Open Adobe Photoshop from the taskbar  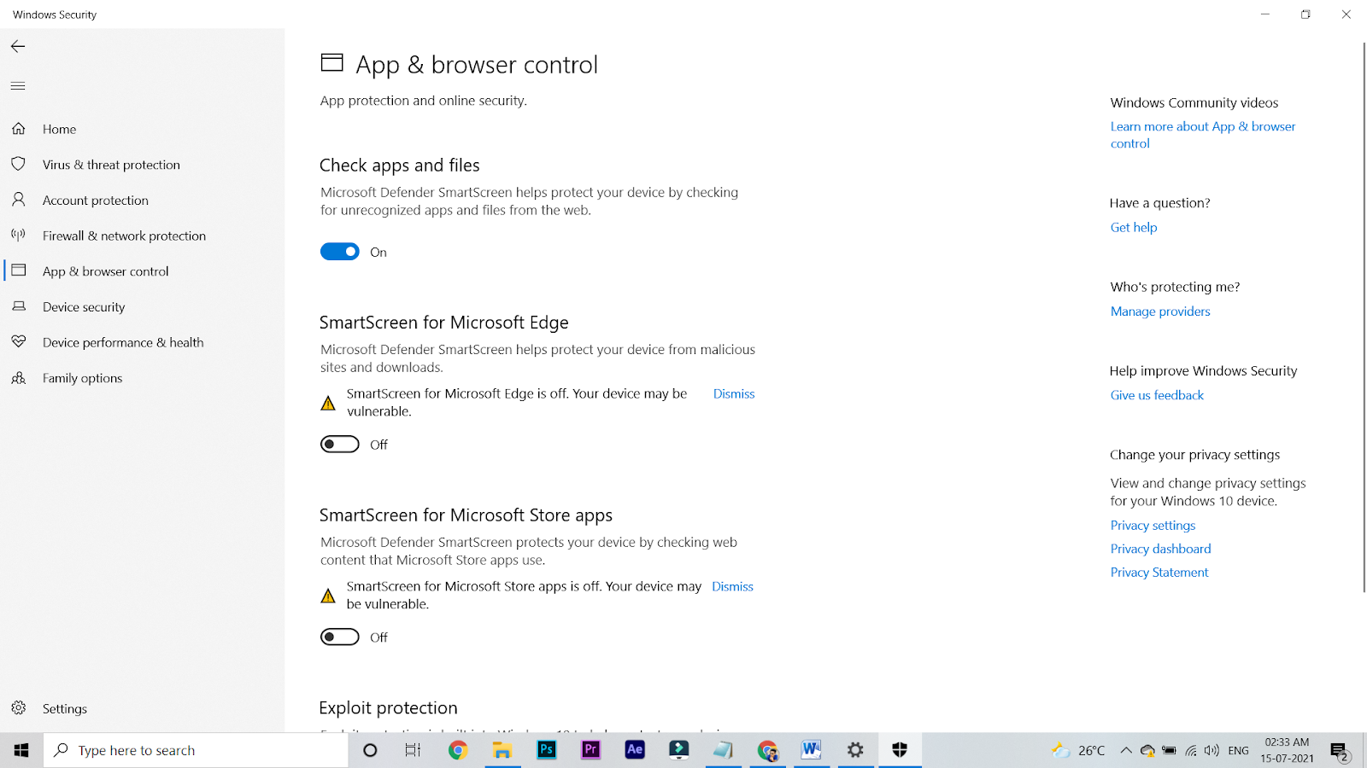pyautogui.click(x=547, y=750)
